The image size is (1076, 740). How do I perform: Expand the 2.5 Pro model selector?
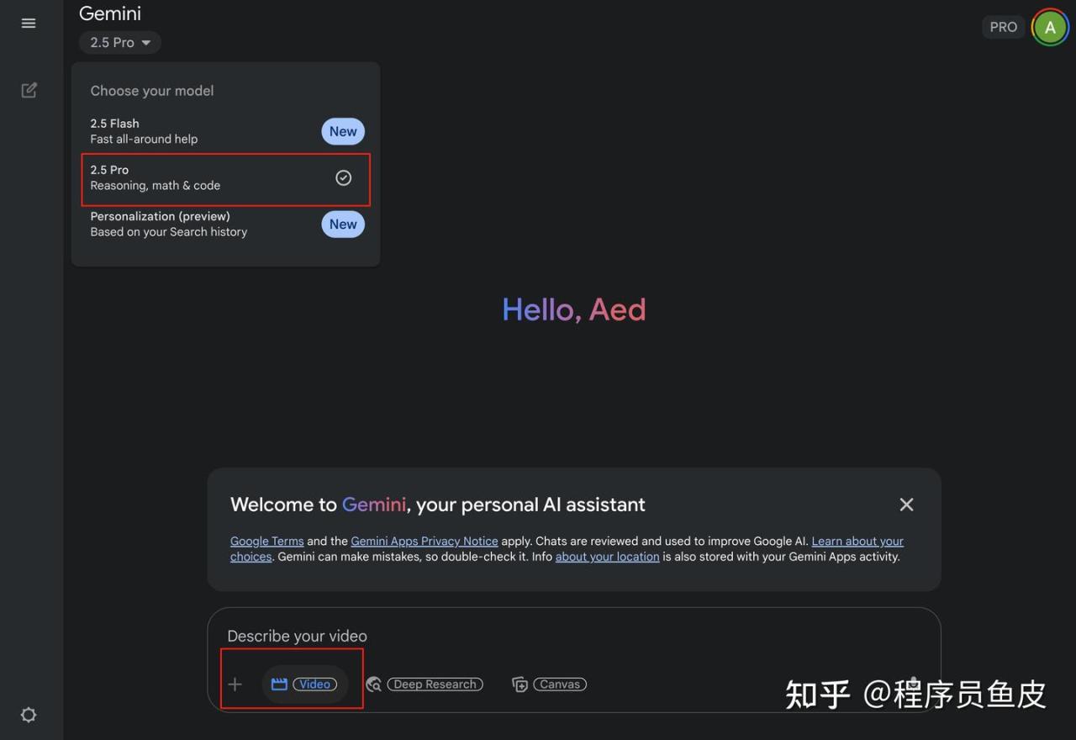click(x=120, y=43)
